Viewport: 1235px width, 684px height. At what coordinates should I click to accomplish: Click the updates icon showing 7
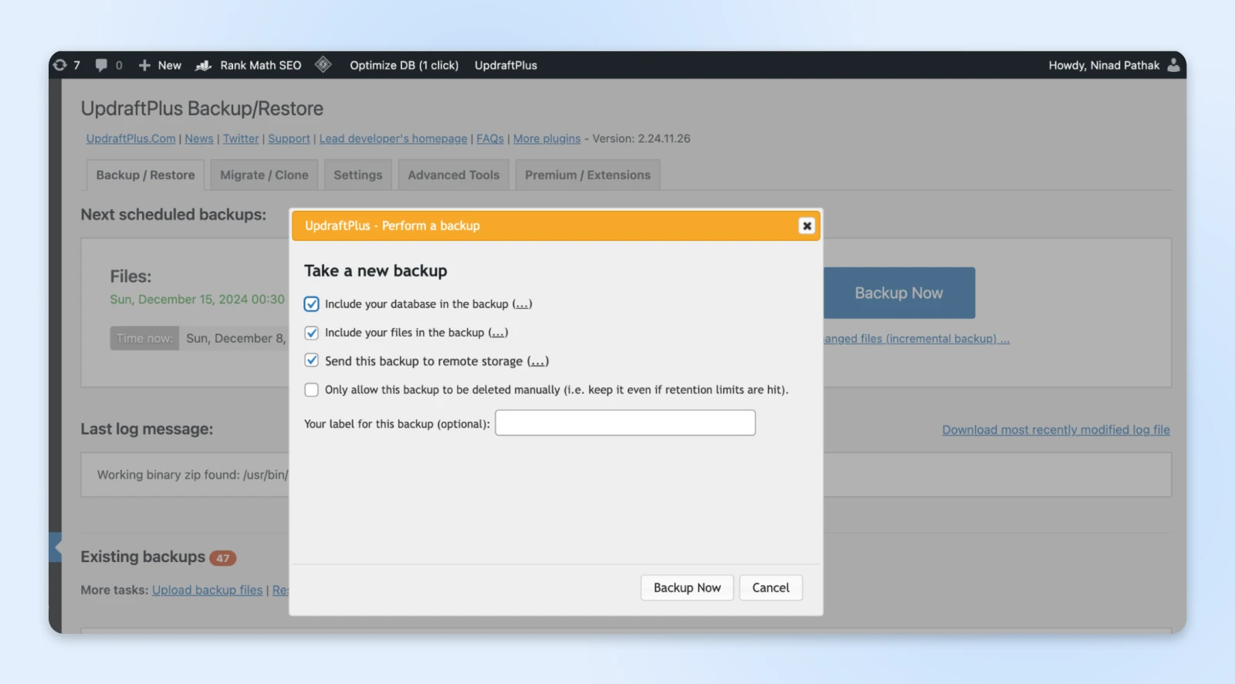point(60,65)
